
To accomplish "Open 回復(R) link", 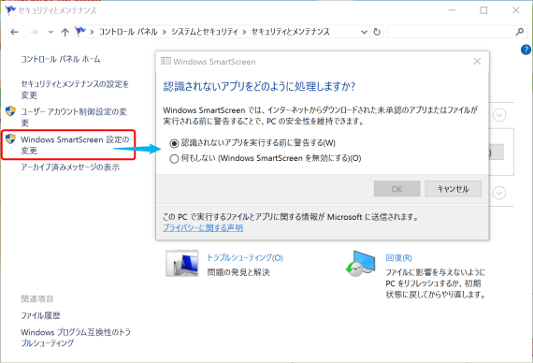I will pos(398,258).
